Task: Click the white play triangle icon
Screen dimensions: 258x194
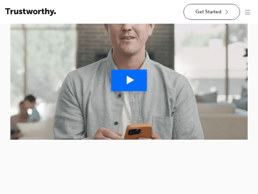Action: (130, 80)
